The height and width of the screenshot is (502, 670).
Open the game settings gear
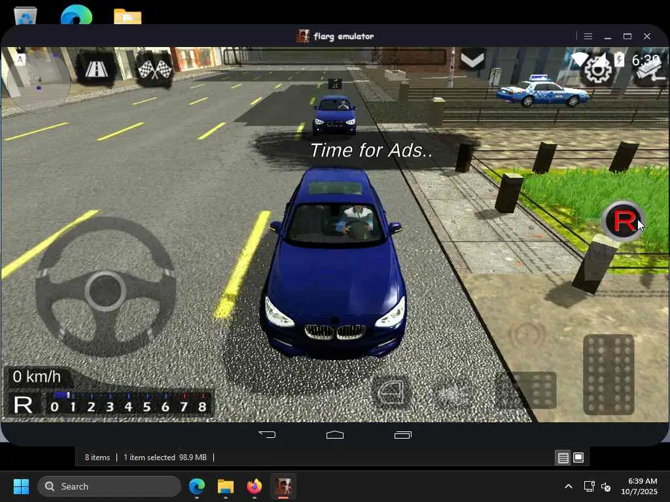coord(597,70)
